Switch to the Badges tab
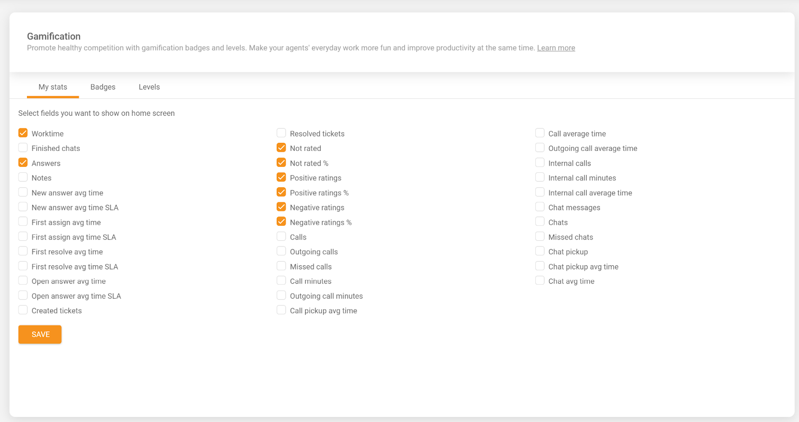Image resolution: width=799 pixels, height=422 pixels. click(x=103, y=87)
